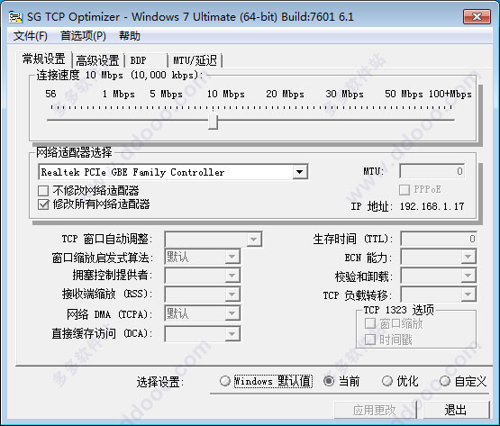Select 自定义 settings radio button
Screen dimensions: 500x426
(x=444, y=381)
